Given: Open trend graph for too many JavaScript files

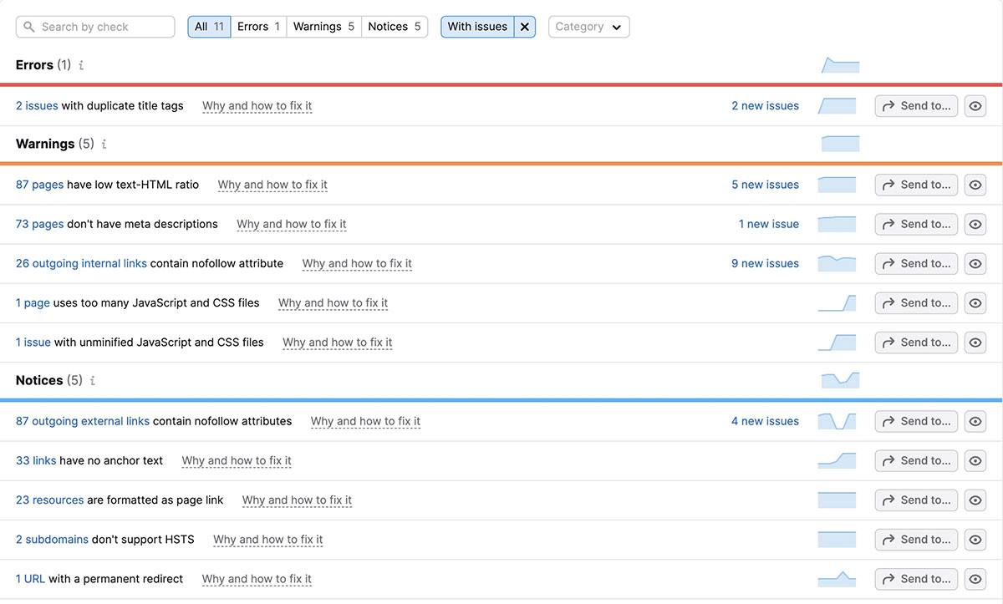Looking at the screenshot, I should point(837,302).
